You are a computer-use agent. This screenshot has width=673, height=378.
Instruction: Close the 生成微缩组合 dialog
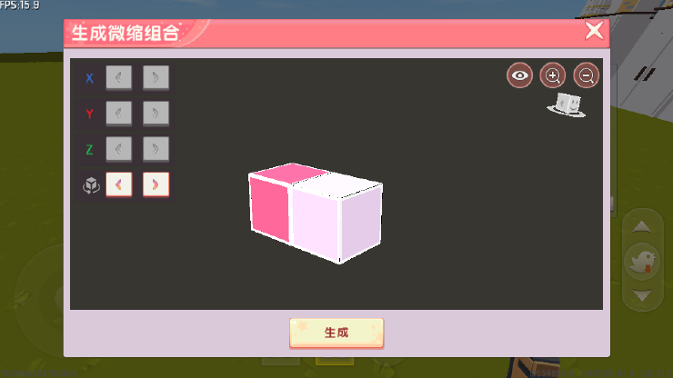click(595, 31)
